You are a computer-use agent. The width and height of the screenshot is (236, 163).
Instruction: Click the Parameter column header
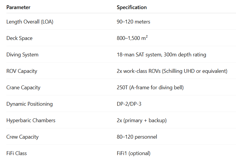pos(18,7)
